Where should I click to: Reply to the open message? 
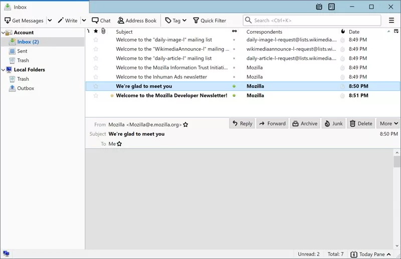(x=242, y=123)
